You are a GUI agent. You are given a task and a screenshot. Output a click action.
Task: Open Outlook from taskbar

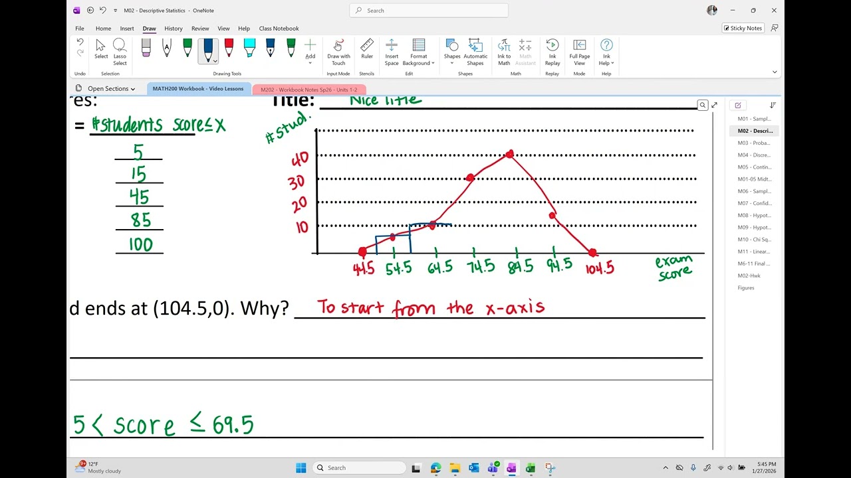[x=474, y=468]
